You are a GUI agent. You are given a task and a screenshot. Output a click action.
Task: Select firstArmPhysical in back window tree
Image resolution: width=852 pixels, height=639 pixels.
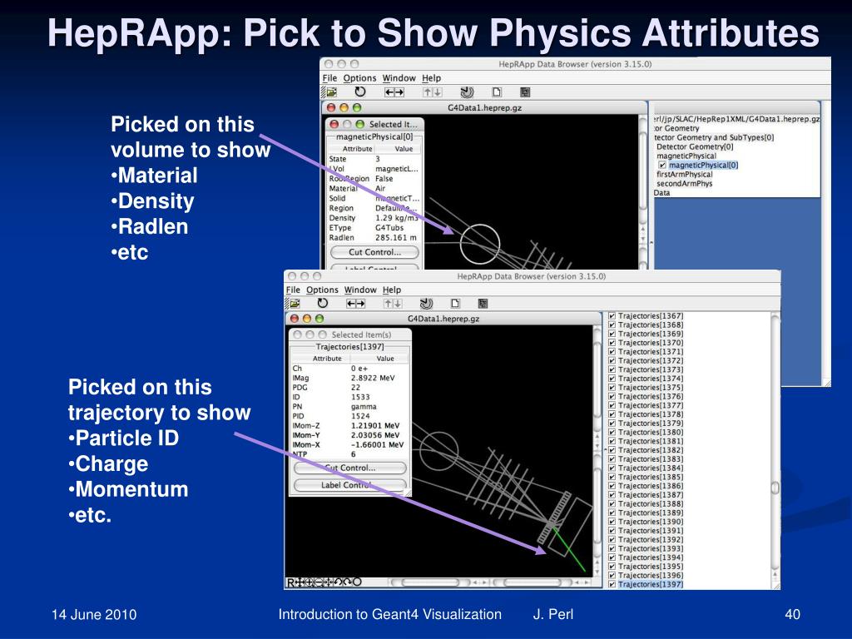point(684,175)
